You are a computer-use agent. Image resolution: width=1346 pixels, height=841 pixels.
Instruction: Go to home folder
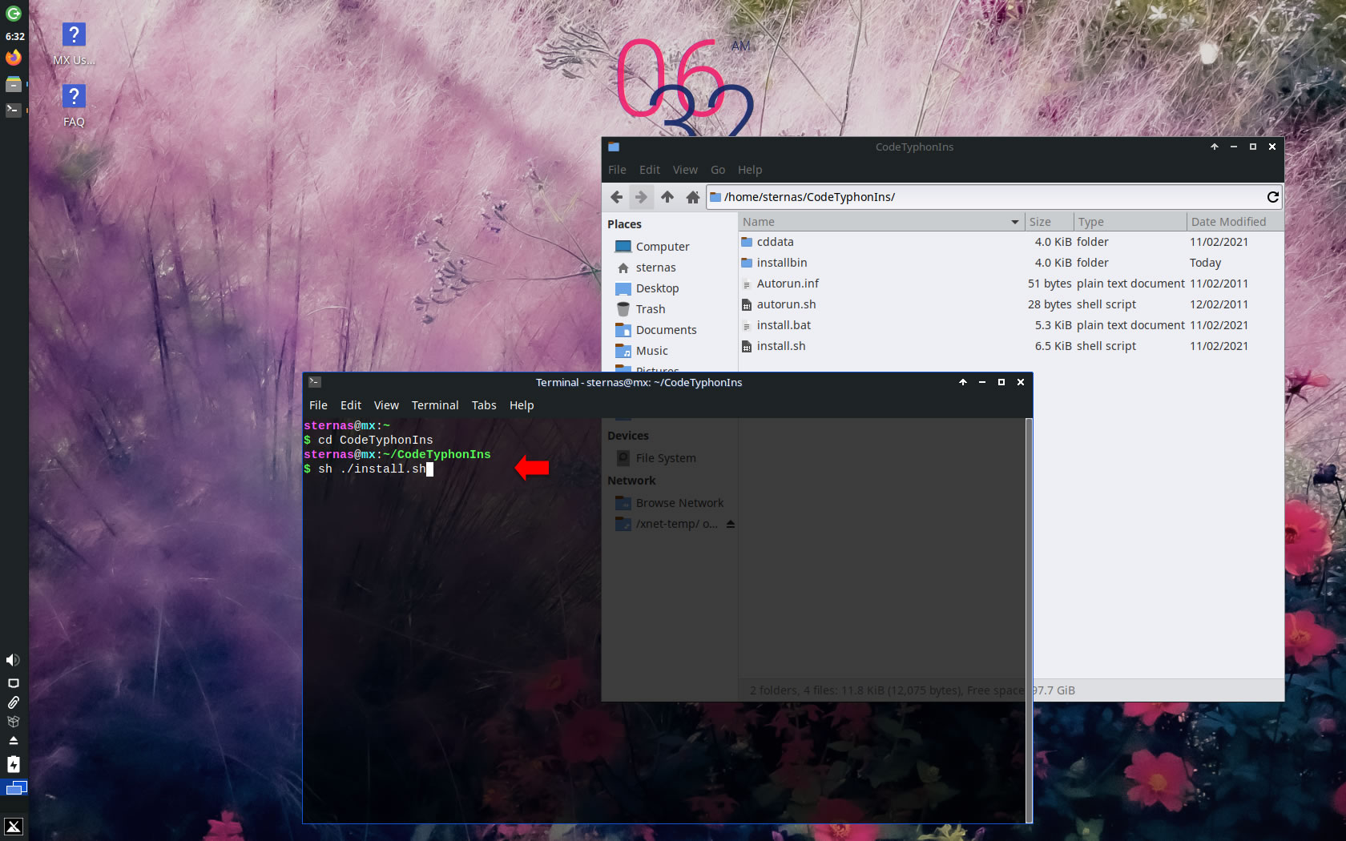[x=693, y=197]
